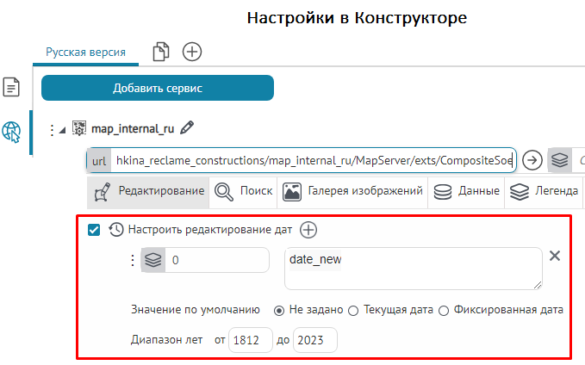Click the year range start field 1812
Image resolution: width=585 pixels, height=365 pixels.
point(251,340)
